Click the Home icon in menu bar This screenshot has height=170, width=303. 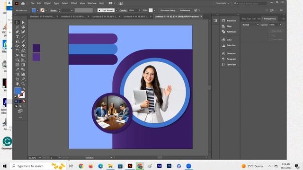pos(23,3)
